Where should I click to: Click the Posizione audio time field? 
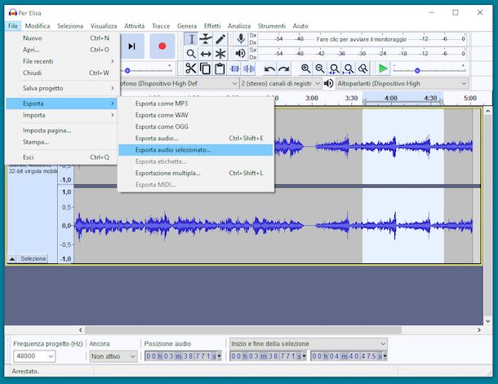(183, 356)
